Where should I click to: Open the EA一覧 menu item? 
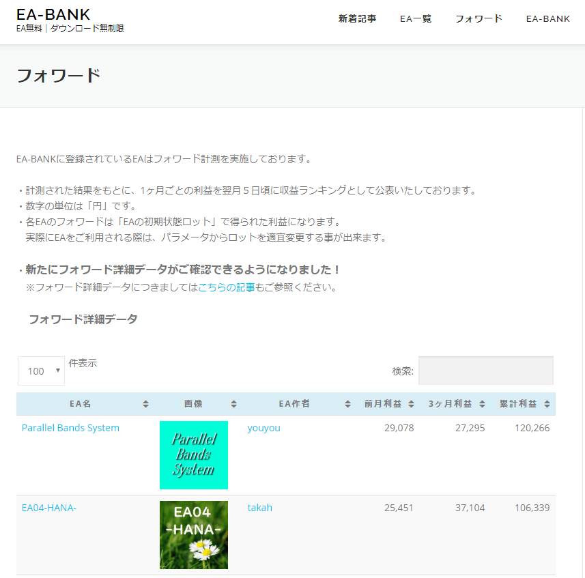pos(416,18)
